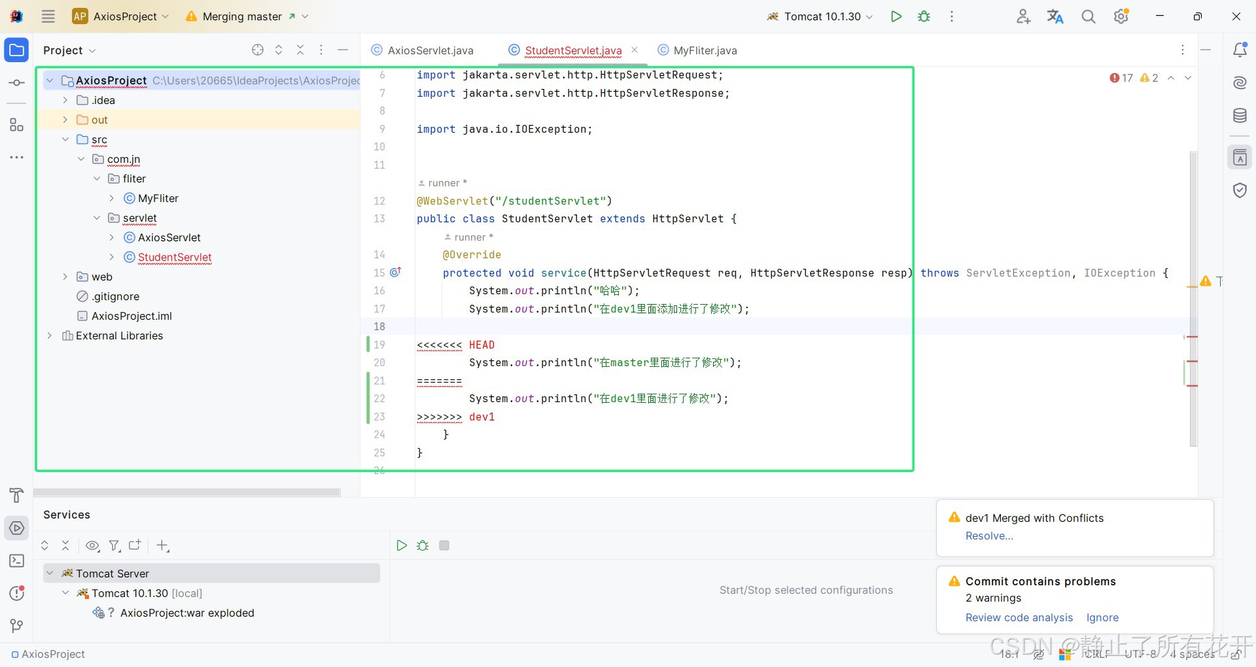Image resolution: width=1256 pixels, height=667 pixels.
Task: Open the translation plugin icon
Action: [x=1055, y=16]
